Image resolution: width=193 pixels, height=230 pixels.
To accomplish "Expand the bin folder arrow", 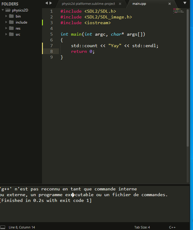I will click(x=6, y=16).
